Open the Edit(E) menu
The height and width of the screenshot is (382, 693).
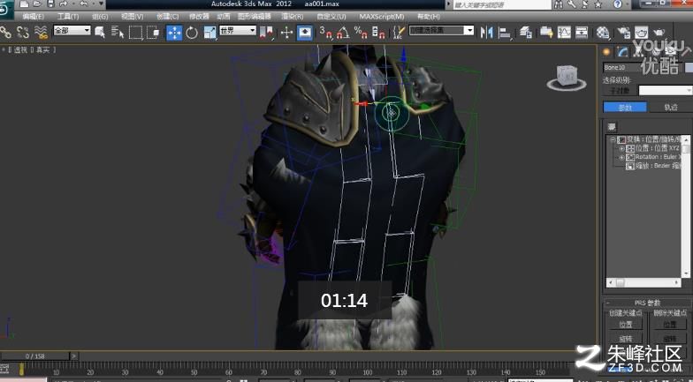[x=34, y=16]
